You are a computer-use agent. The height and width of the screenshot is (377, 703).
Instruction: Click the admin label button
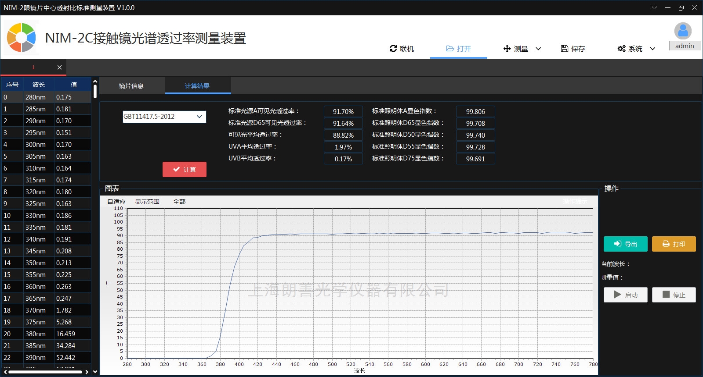[685, 46]
